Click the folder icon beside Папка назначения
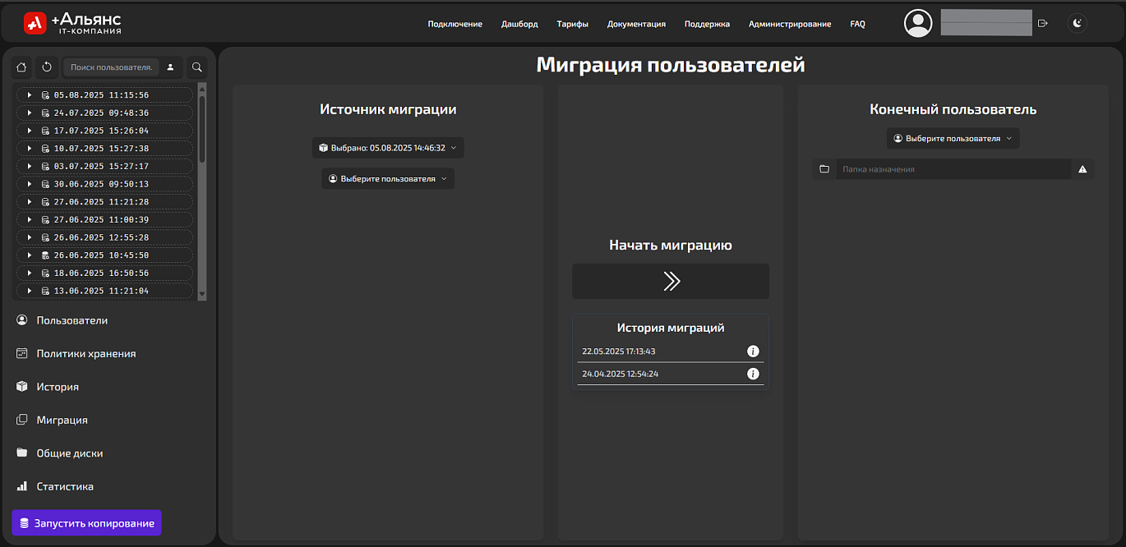1126x547 pixels. [x=824, y=168]
